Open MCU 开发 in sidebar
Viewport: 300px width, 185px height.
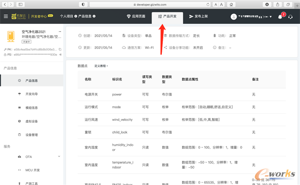point(32,170)
